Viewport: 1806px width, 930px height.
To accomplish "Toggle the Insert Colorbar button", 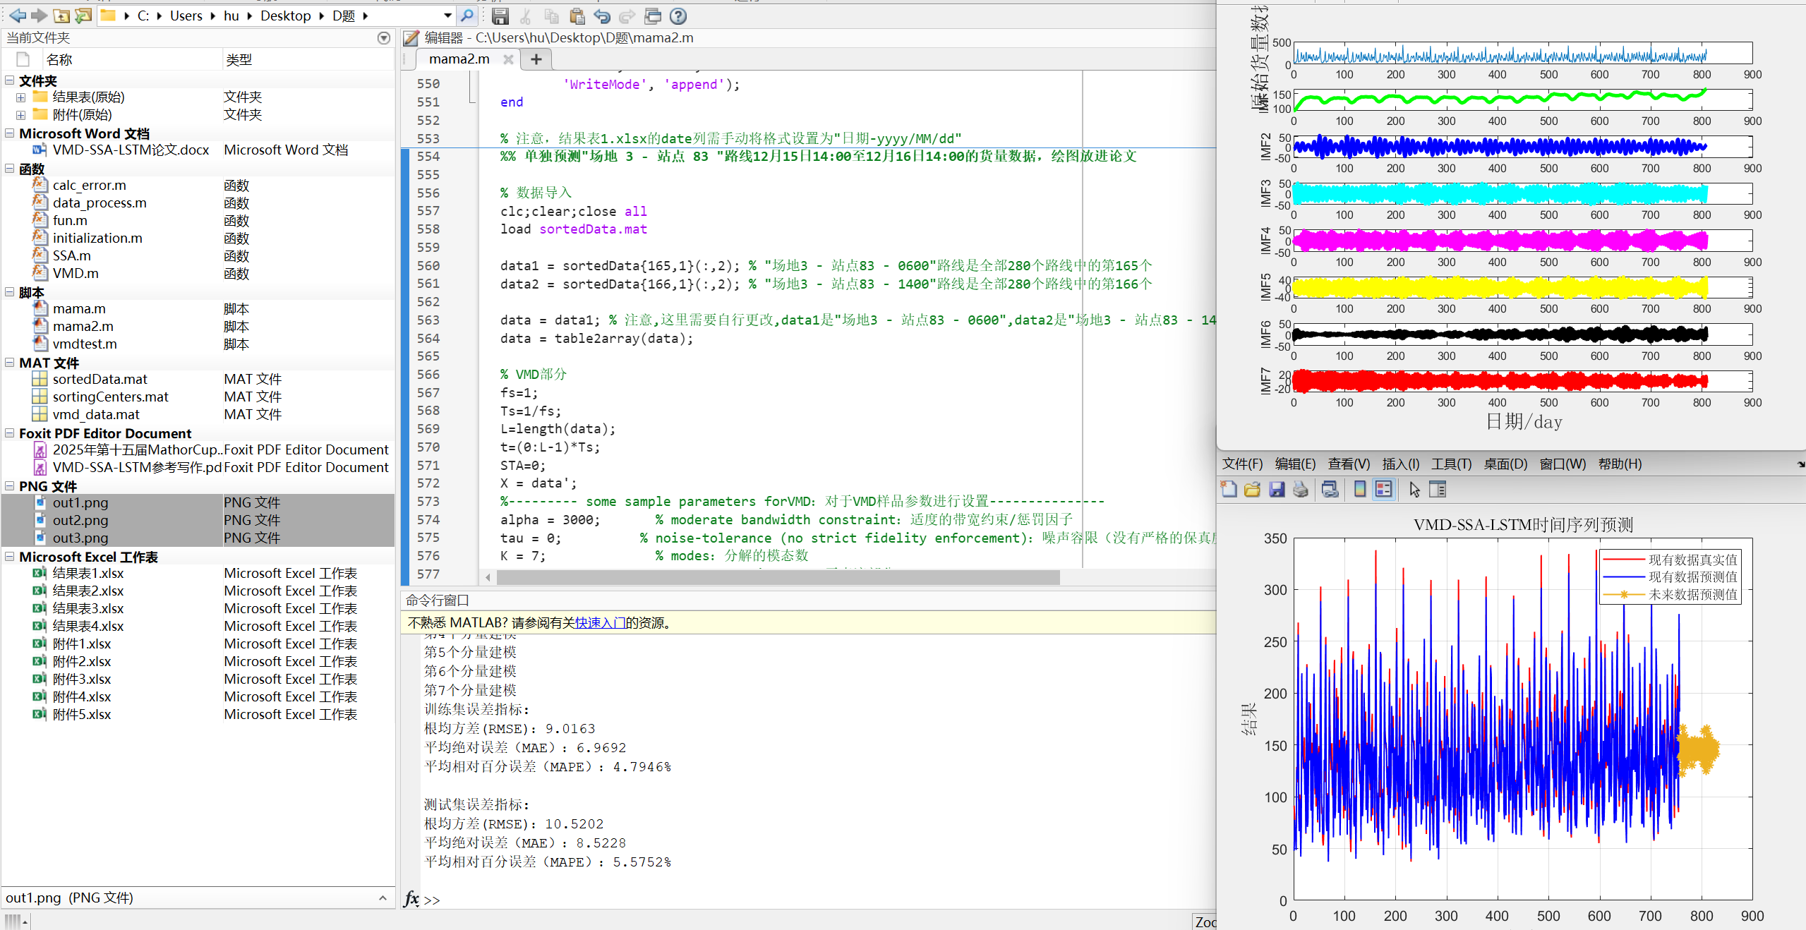I will click(x=1359, y=489).
